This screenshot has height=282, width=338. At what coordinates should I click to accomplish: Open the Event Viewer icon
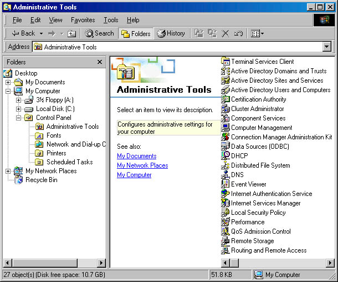click(x=226, y=184)
